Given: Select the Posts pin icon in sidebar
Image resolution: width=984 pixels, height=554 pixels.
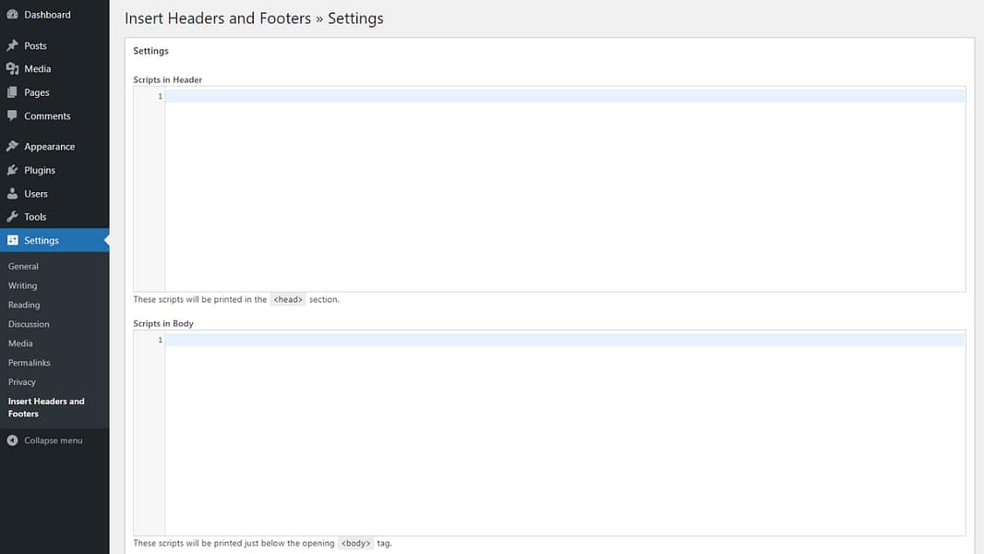Looking at the screenshot, I should (13, 44).
